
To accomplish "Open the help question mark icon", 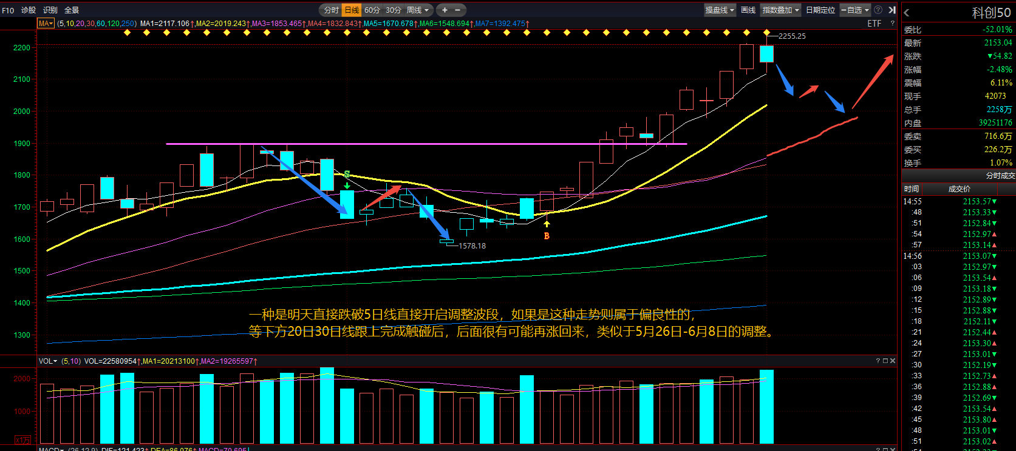I will click(x=878, y=10).
